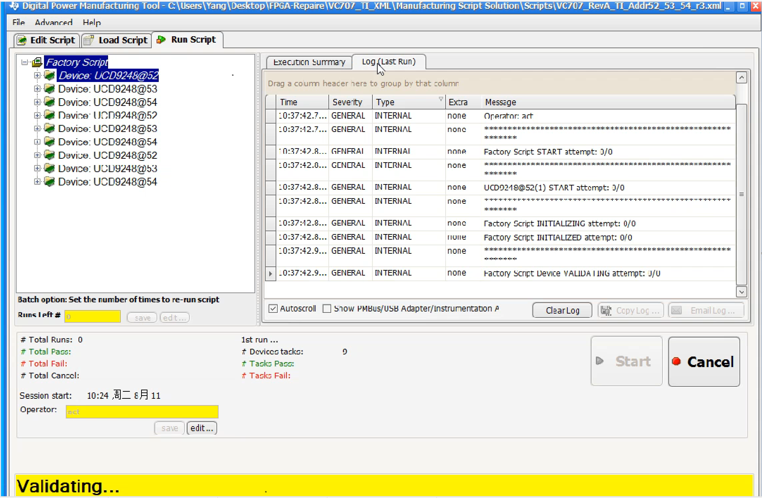The height and width of the screenshot is (498, 762).
Task: Switch to Execution Summary tab
Action: click(x=309, y=62)
